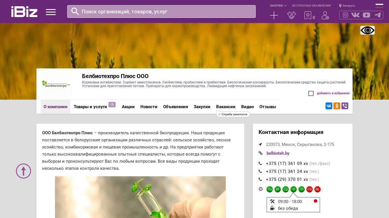Select Thursday (Чт) schedule day
Image resolution: width=389 pixels, height=218 pixels.
pyautogui.click(x=294, y=189)
